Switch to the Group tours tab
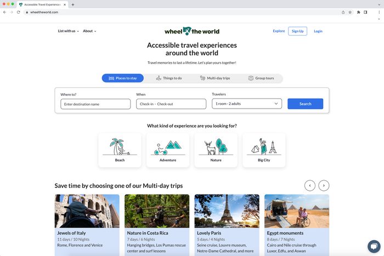This screenshot has width=384, height=256. [x=261, y=78]
